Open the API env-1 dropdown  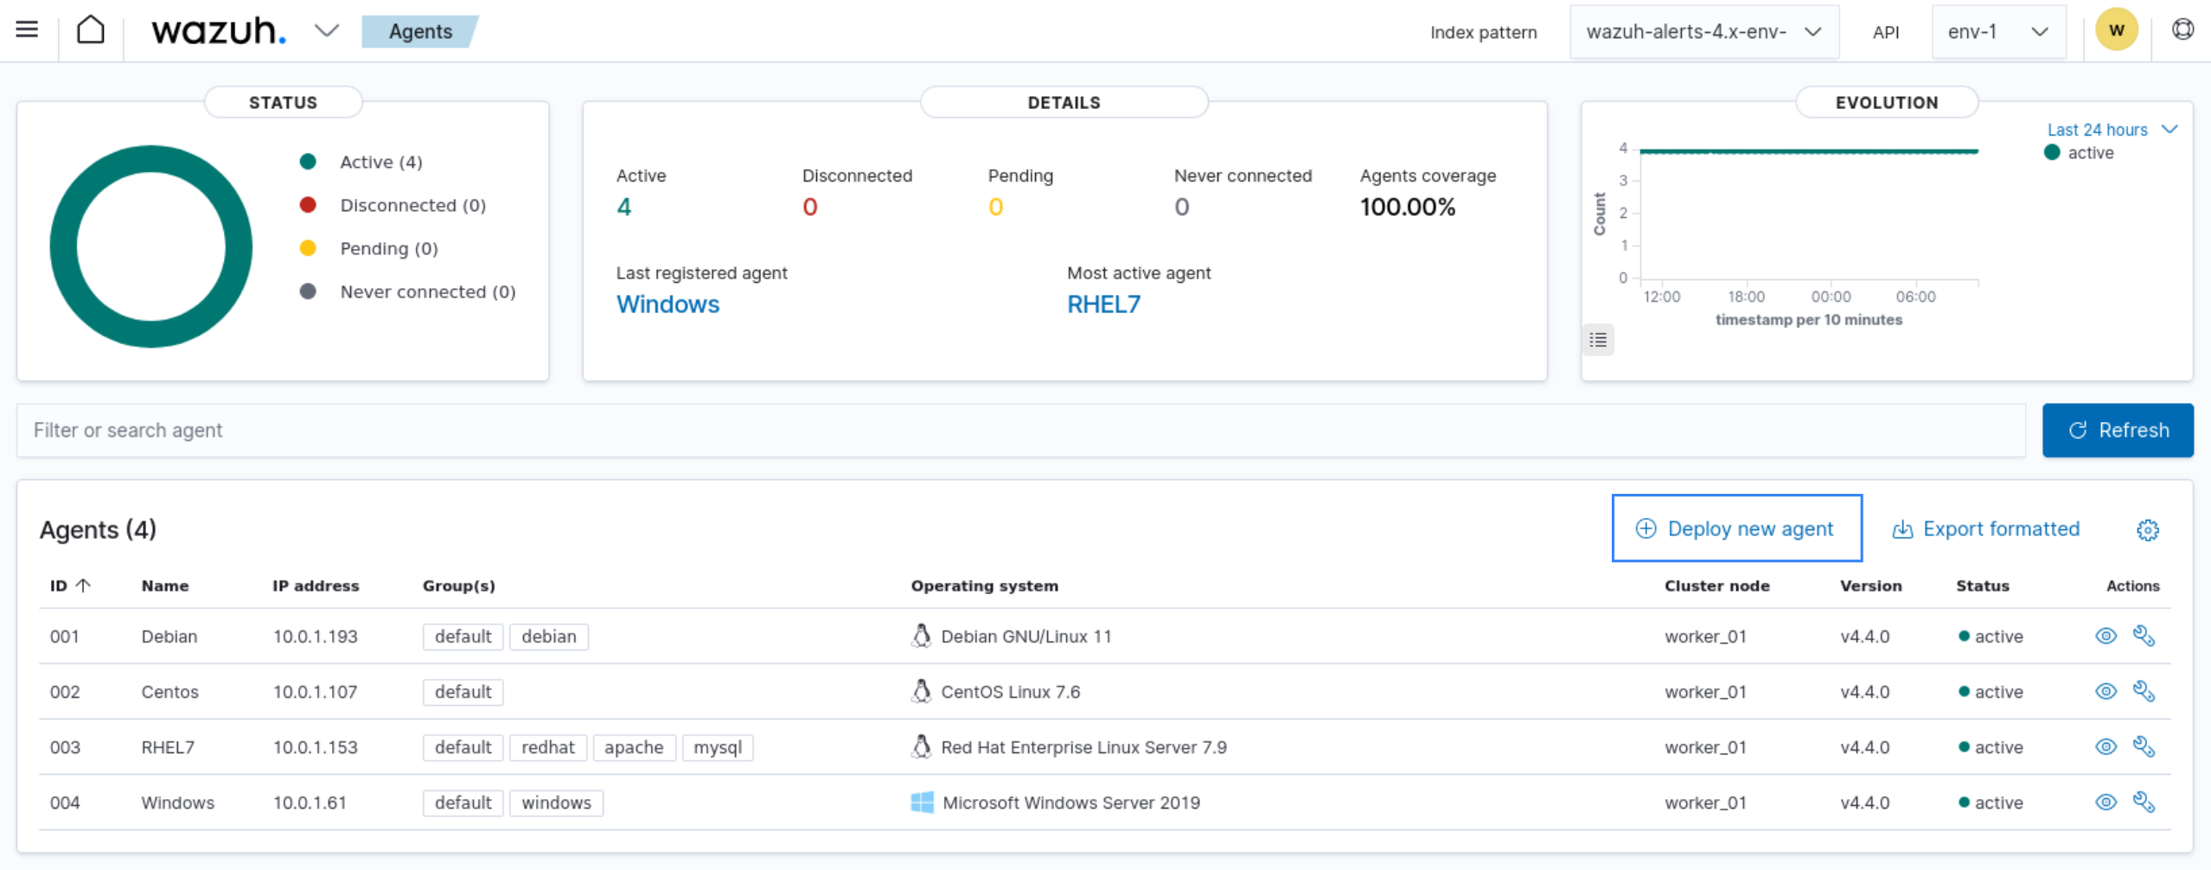1998,32
